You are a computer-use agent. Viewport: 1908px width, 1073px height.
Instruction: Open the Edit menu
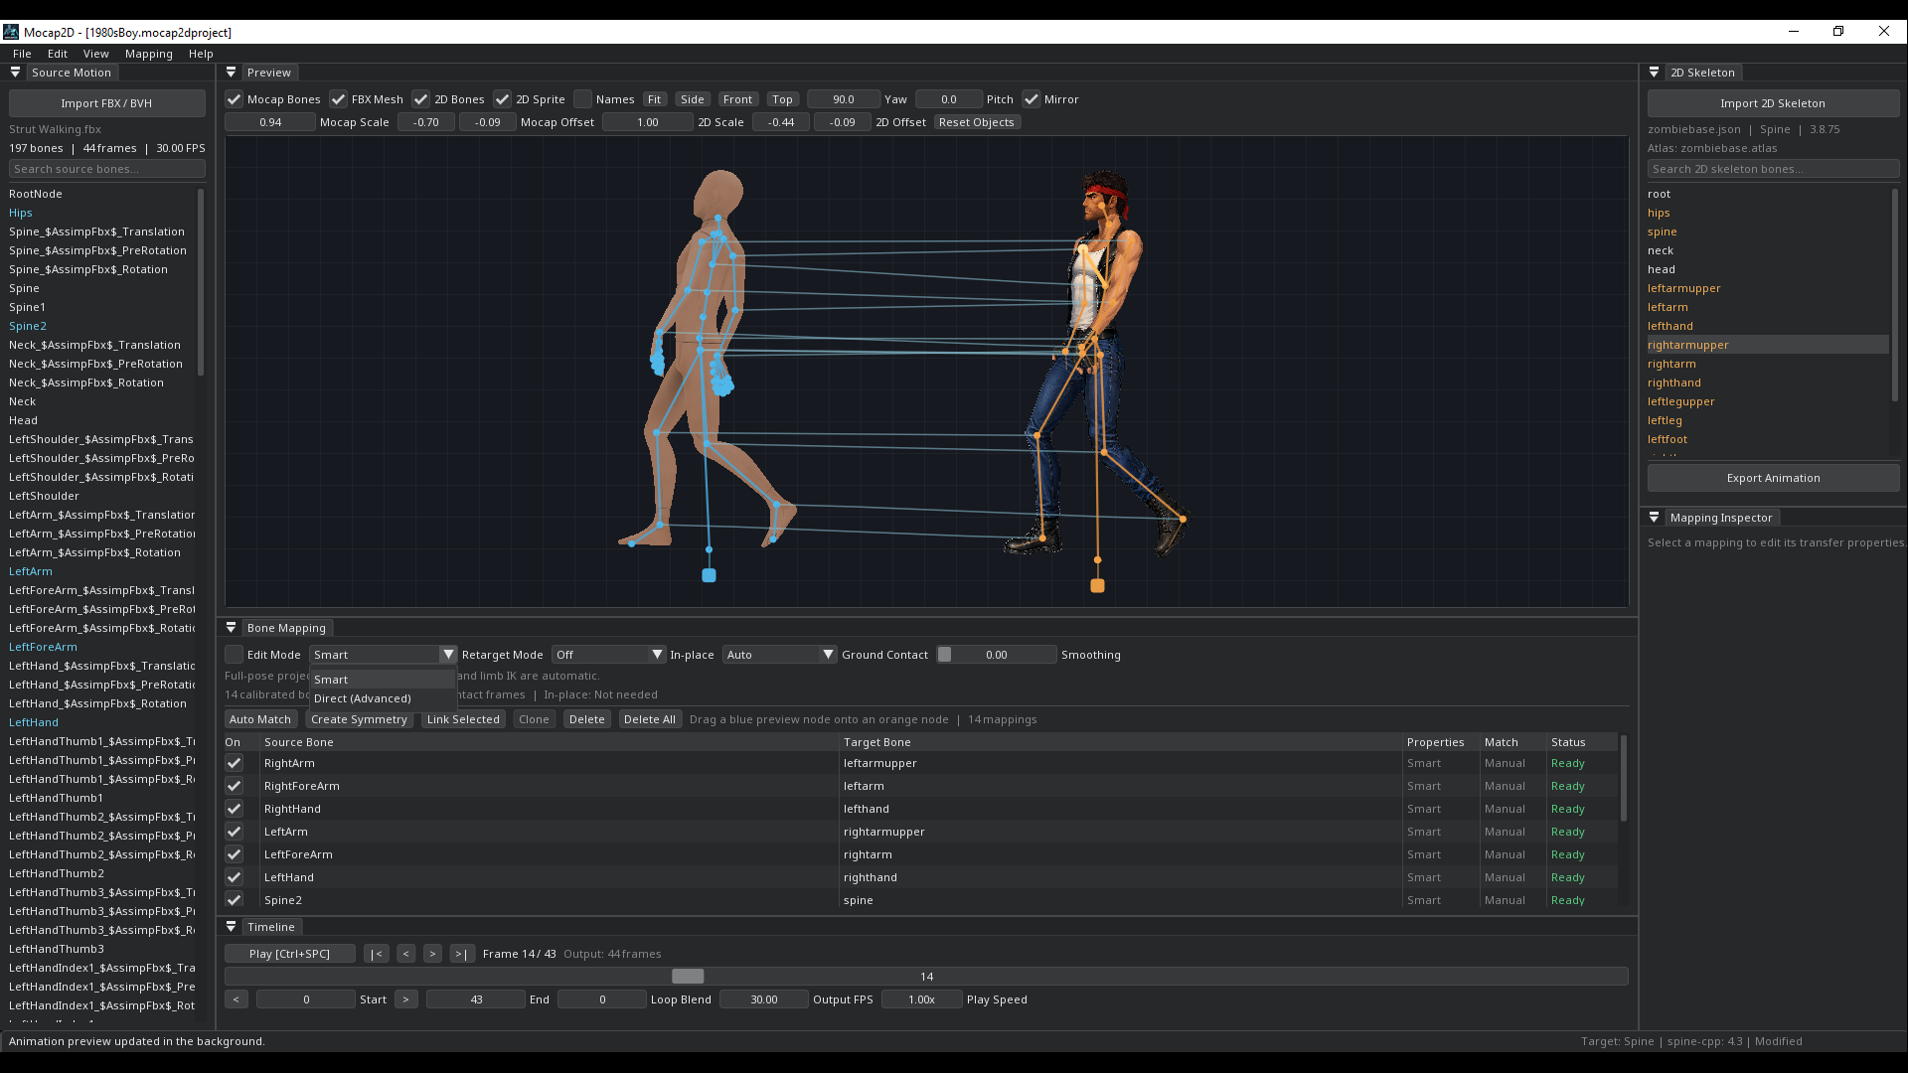58,54
